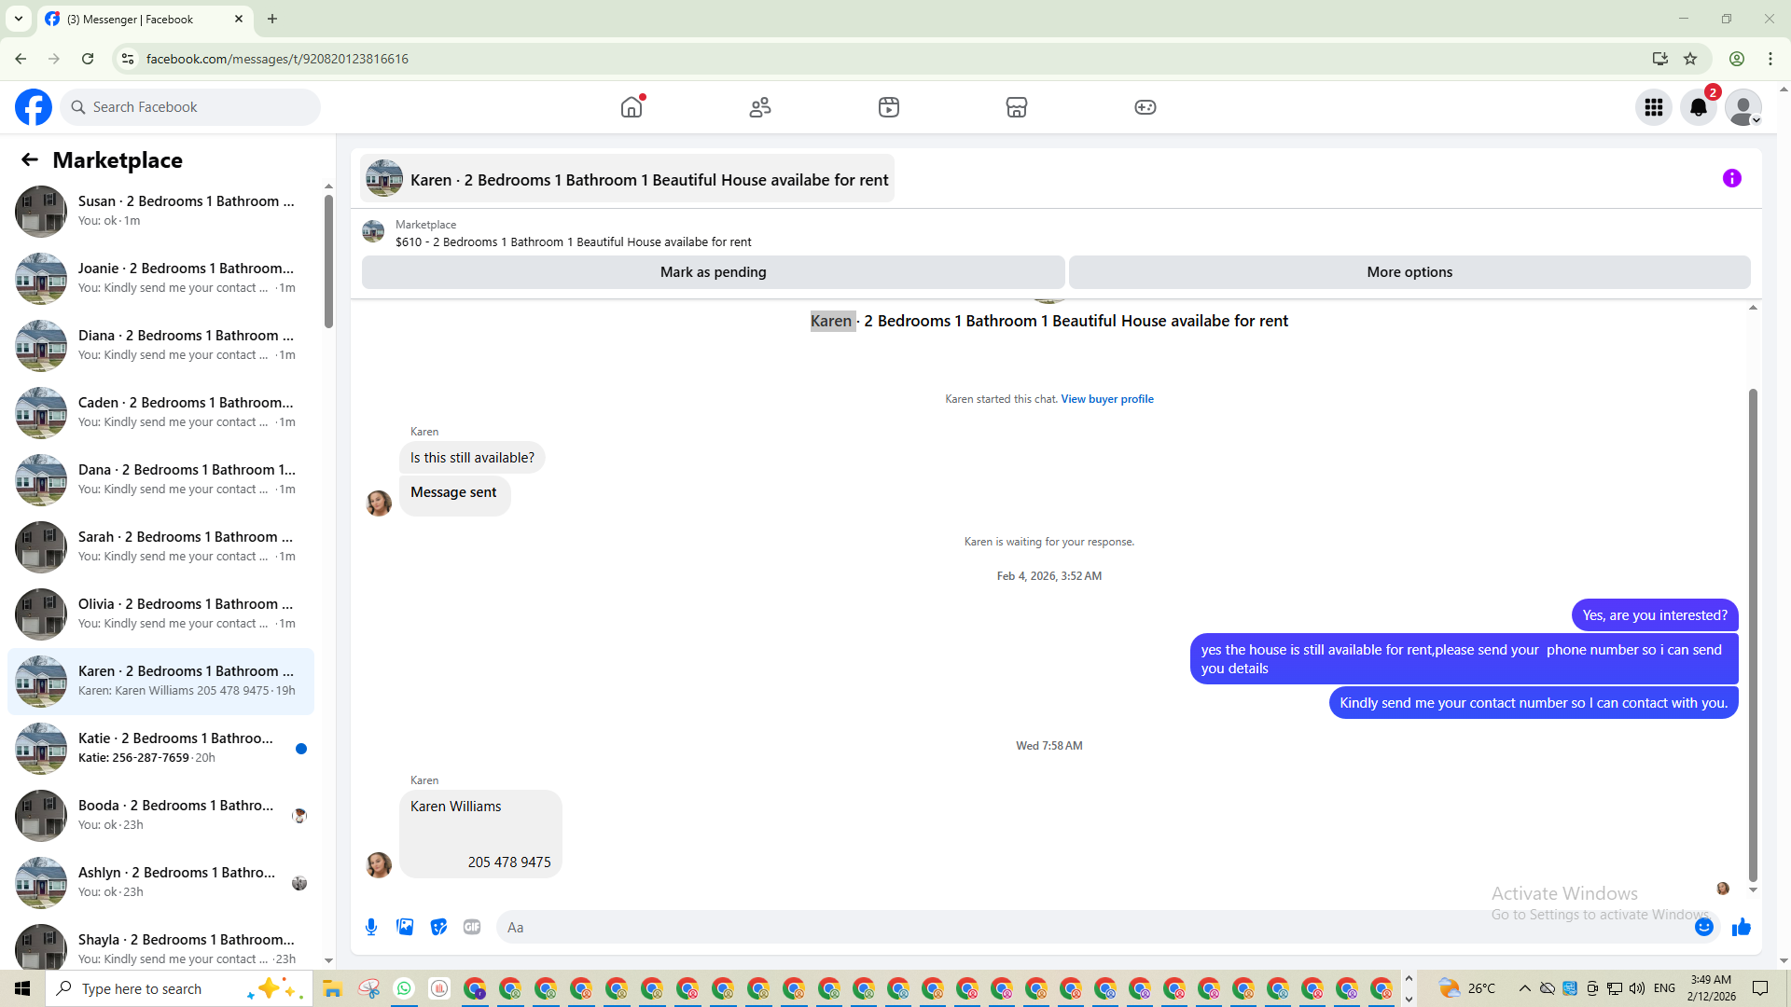Open Dana's conversation in the list
The image size is (1791, 1007).
pos(160,480)
